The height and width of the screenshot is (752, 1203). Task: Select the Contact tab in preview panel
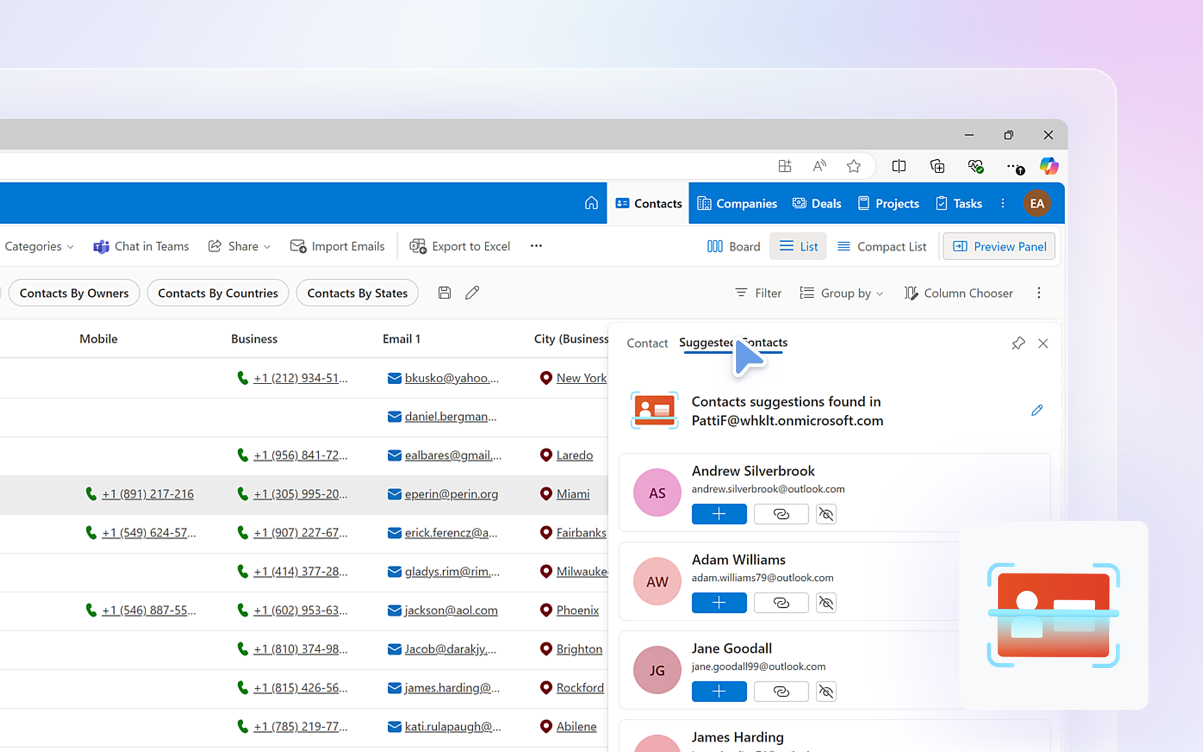[647, 343]
